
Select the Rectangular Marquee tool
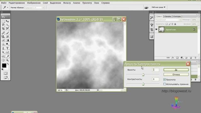click(3, 21)
